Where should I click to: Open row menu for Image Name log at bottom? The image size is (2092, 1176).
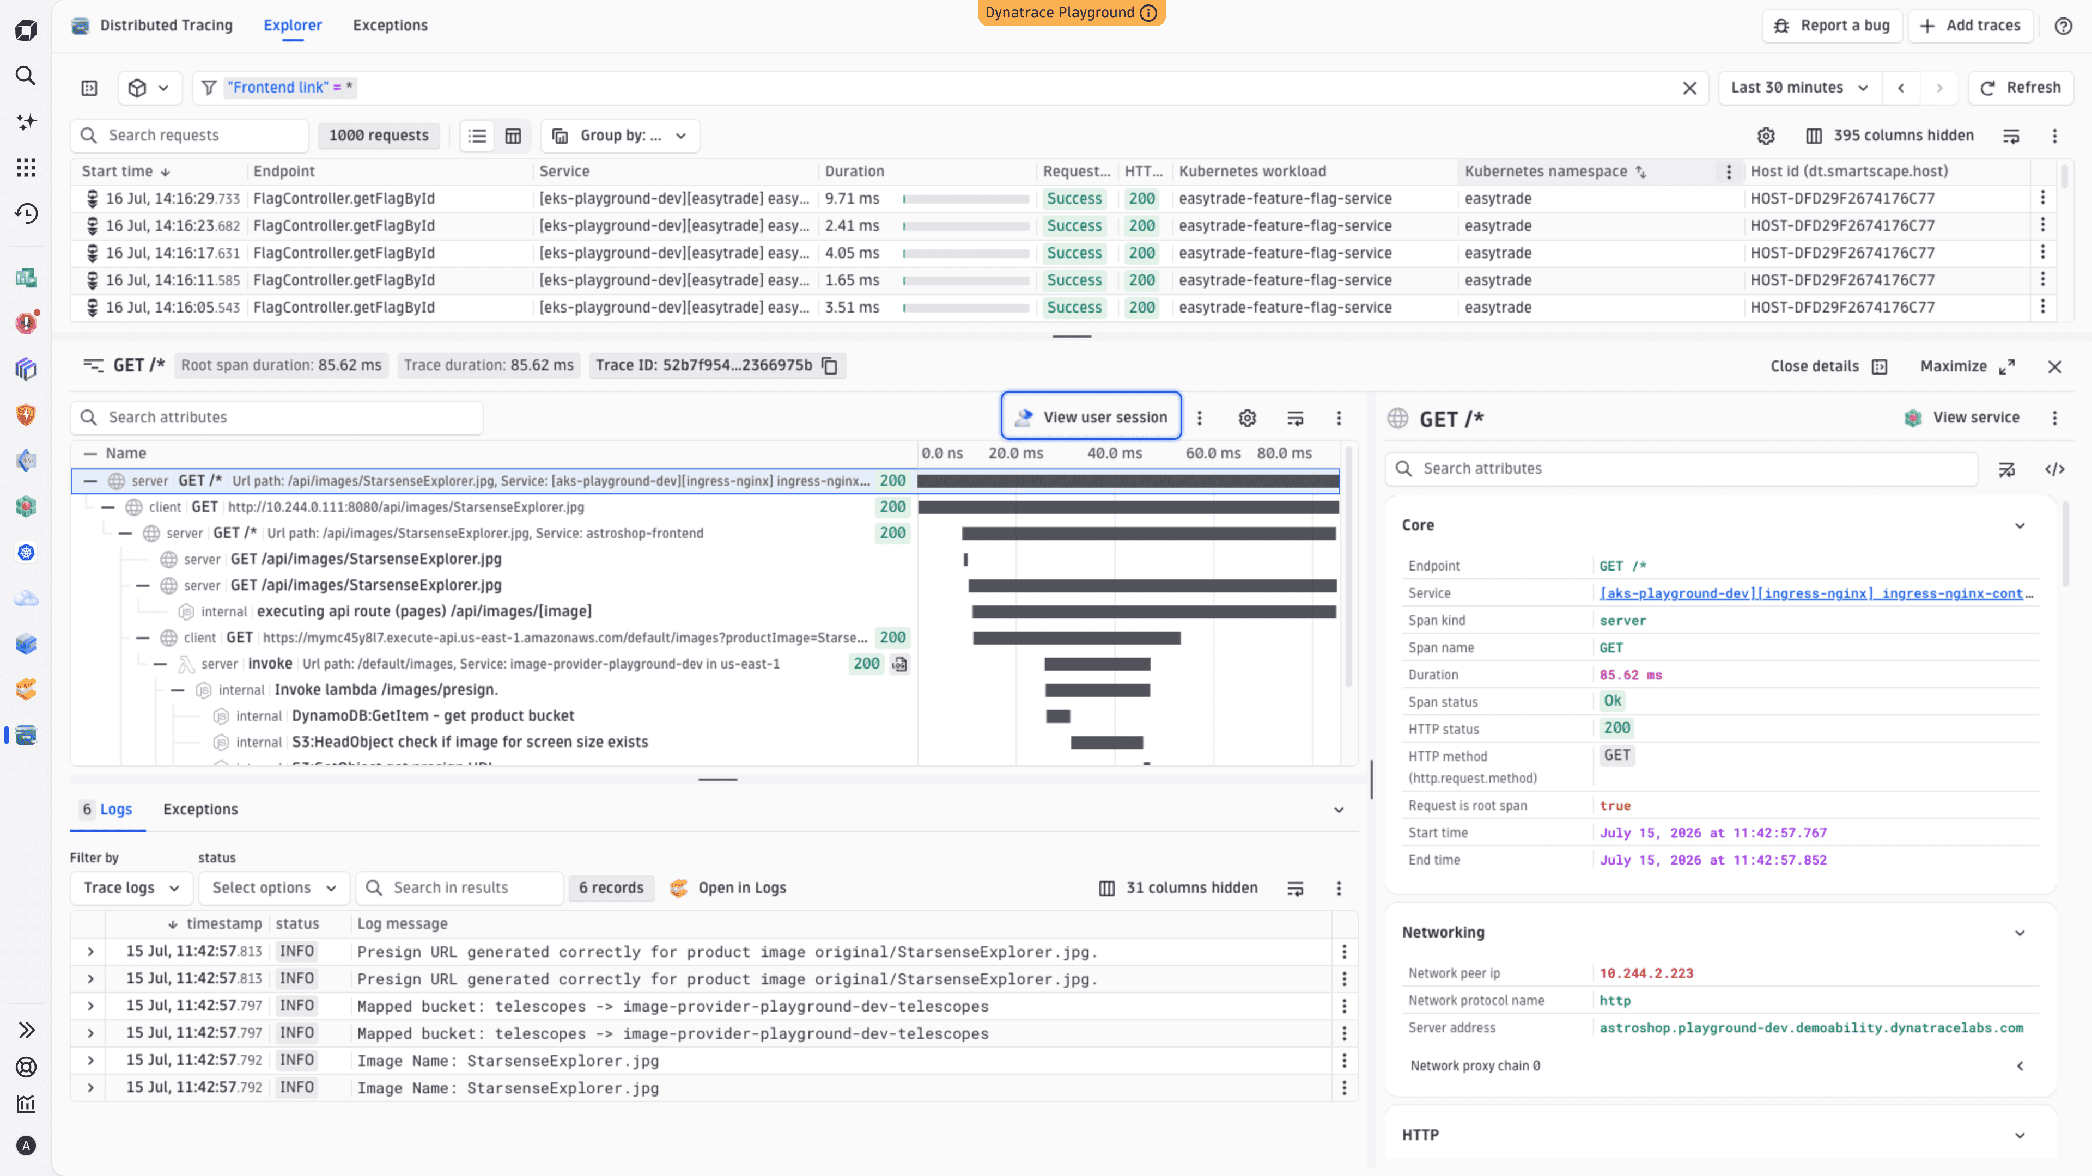1344,1088
